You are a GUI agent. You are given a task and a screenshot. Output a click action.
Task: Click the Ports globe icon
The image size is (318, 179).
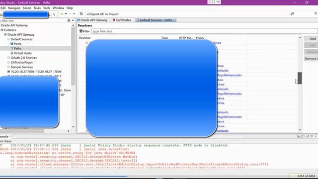[12, 44]
